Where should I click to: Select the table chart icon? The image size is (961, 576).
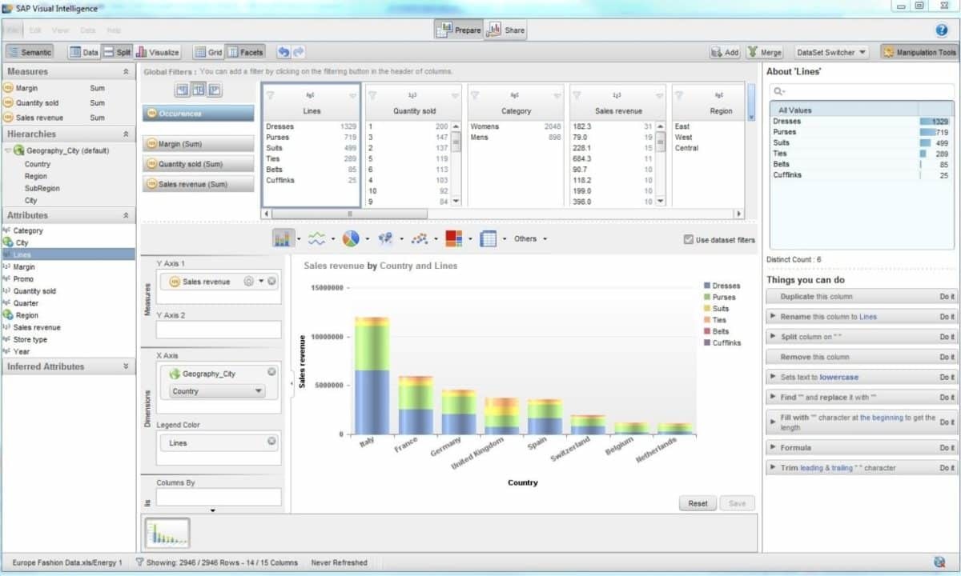[488, 238]
